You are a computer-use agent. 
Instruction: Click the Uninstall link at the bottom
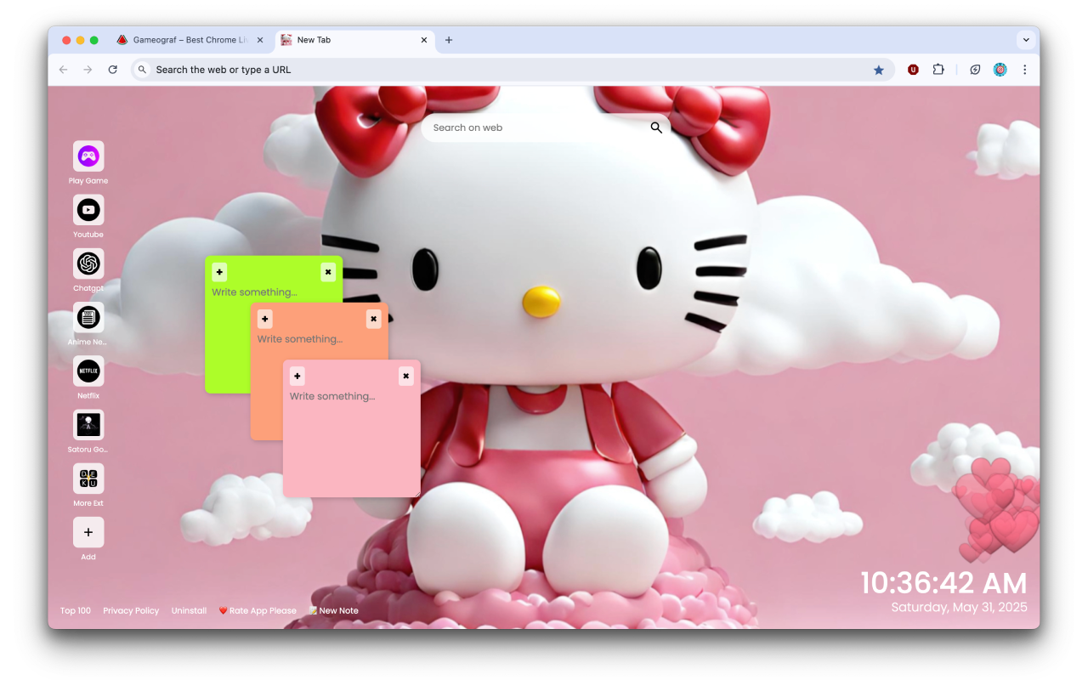tap(189, 610)
